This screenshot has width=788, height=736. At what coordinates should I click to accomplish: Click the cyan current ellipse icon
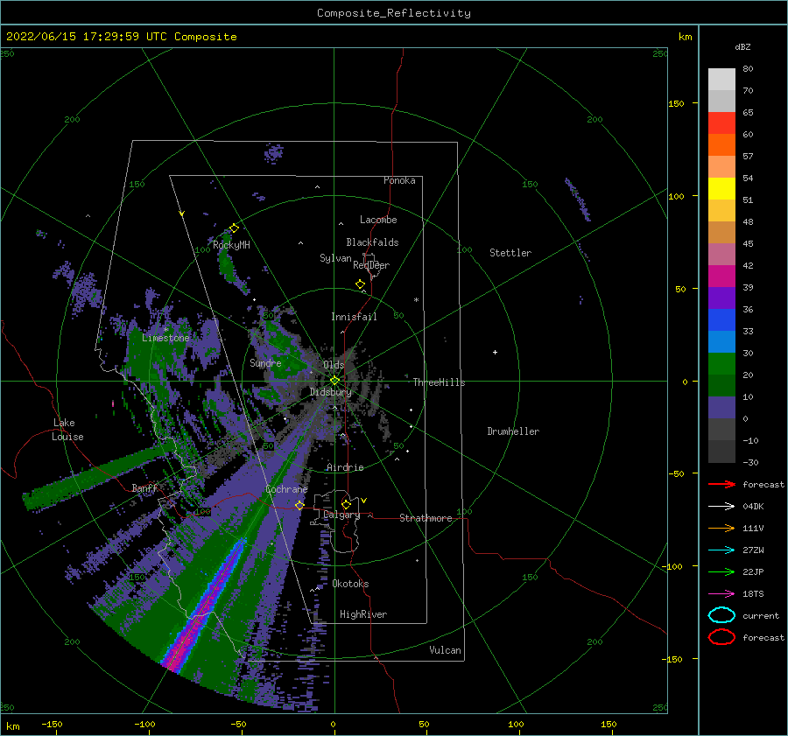[721, 615]
